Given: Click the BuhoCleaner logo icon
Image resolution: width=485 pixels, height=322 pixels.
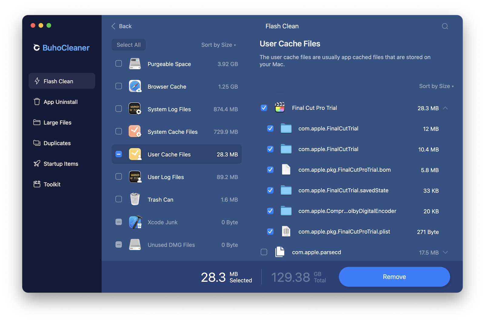Looking at the screenshot, I should pyautogui.click(x=37, y=48).
